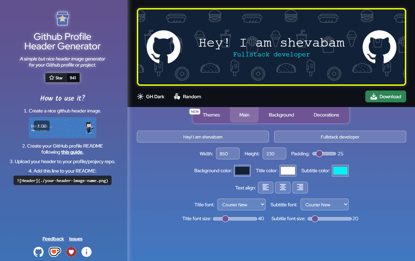Align text to the left
Viewport: 415px width, 261px height.
click(266, 187)
